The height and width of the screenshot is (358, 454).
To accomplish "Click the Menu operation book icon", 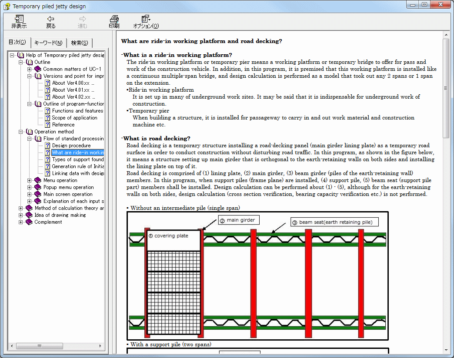I will 38,180.
